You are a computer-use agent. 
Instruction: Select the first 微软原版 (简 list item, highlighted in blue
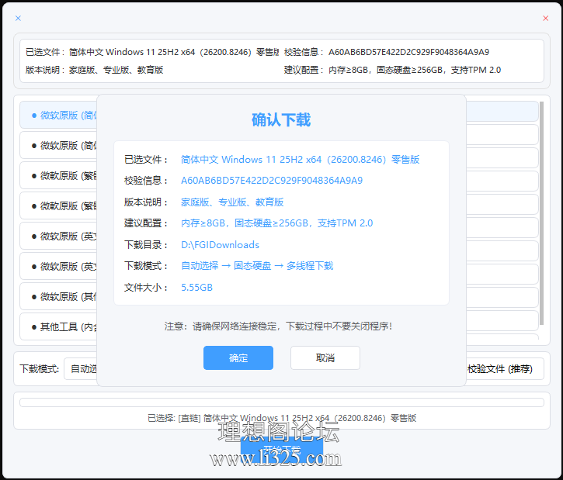(x=58, y=115)
